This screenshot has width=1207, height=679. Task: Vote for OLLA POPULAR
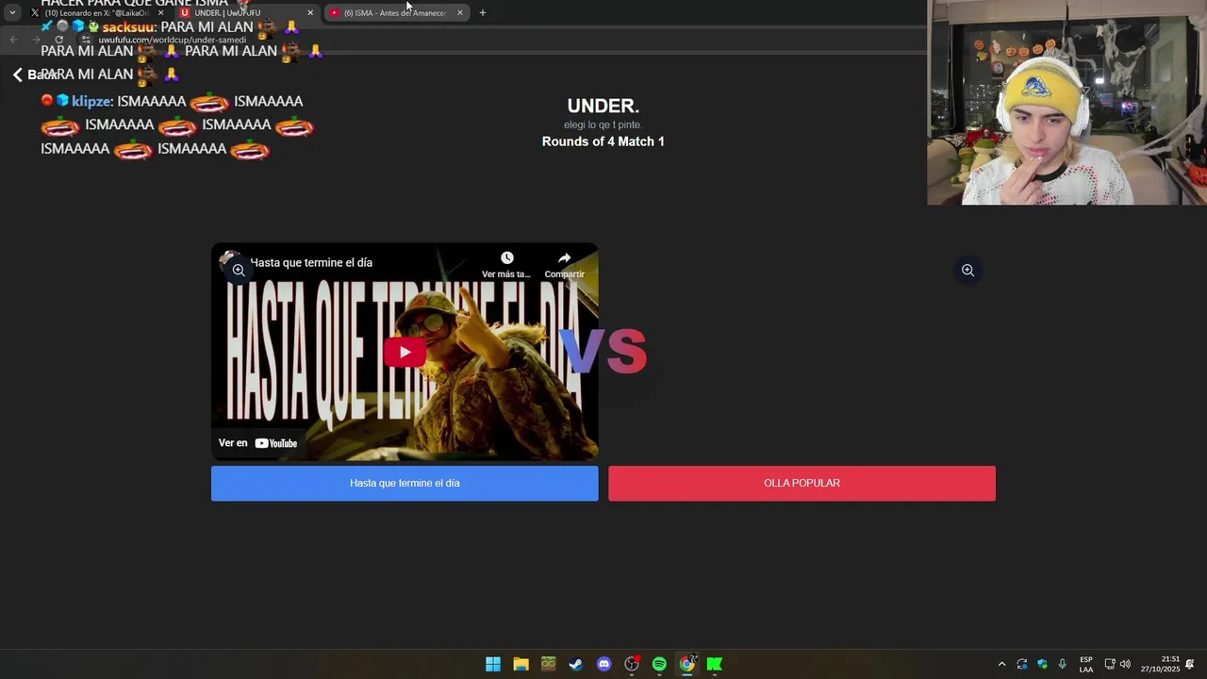802,483
